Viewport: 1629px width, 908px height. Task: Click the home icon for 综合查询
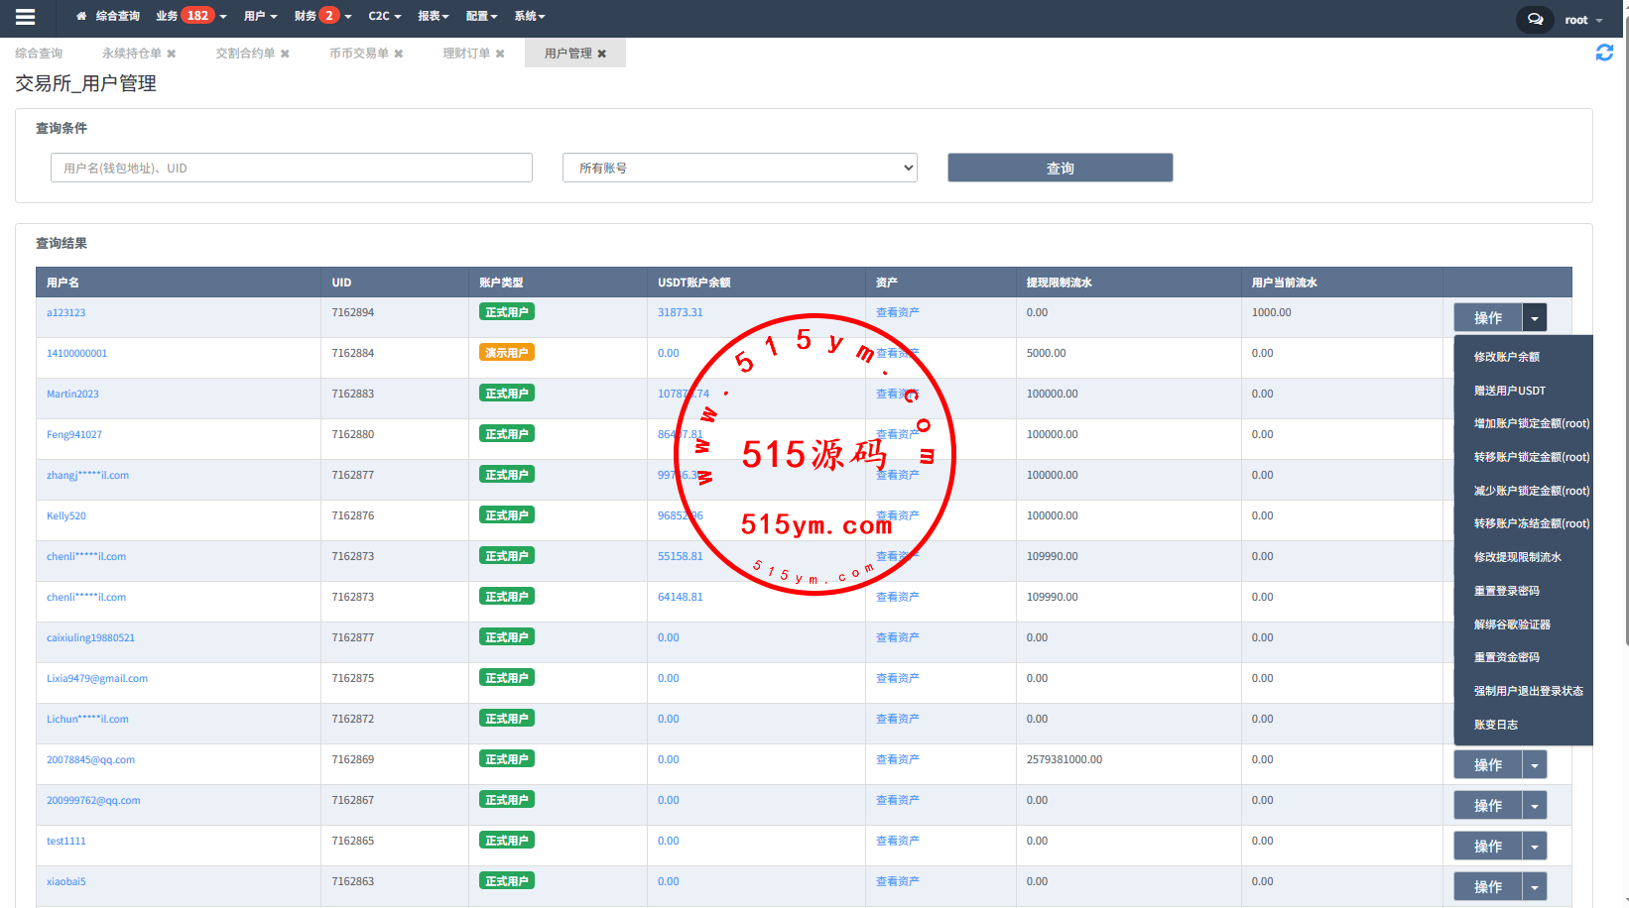[81, 17]
